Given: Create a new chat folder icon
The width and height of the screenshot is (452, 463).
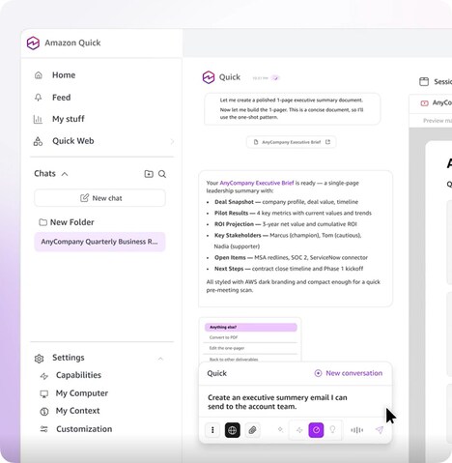Looking at the screenshot, I should coord(149,174).
